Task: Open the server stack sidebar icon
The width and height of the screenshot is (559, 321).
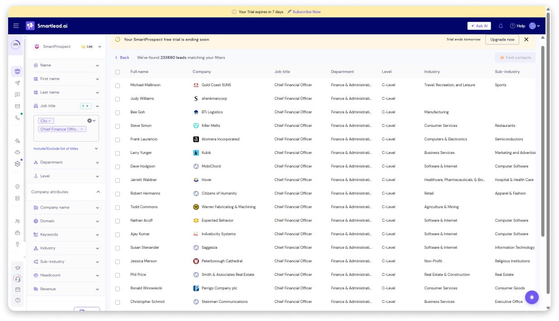Action: point(17,198)
